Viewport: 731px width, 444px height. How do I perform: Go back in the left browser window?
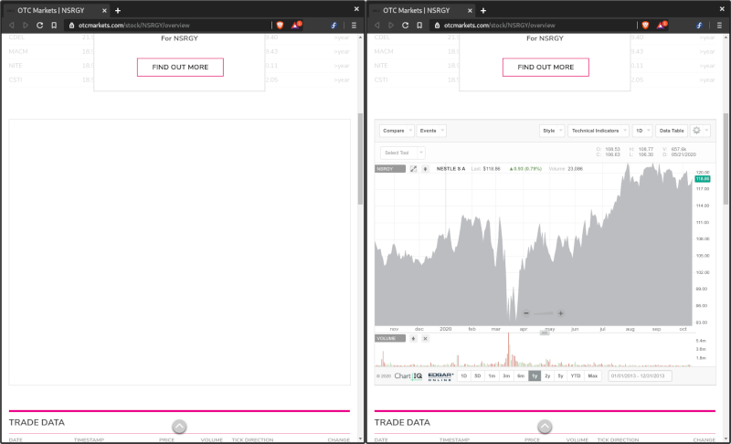point(12,26)
